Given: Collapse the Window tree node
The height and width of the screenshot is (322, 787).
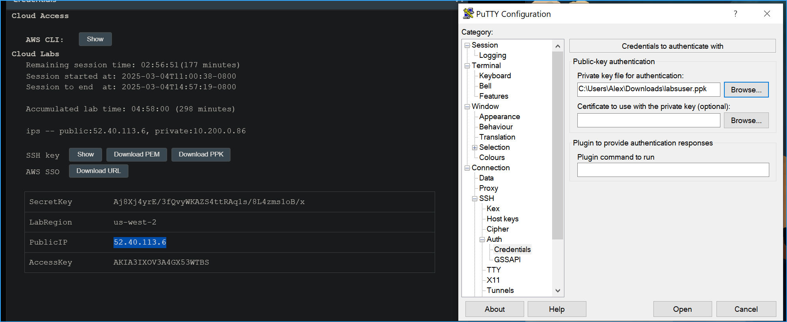Looking at the screenshot, I should point(467,107).
